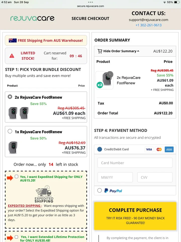The image size is (181, 242).
Task: Click the red limited stock warning triangle
Action: tap(12, 56)
